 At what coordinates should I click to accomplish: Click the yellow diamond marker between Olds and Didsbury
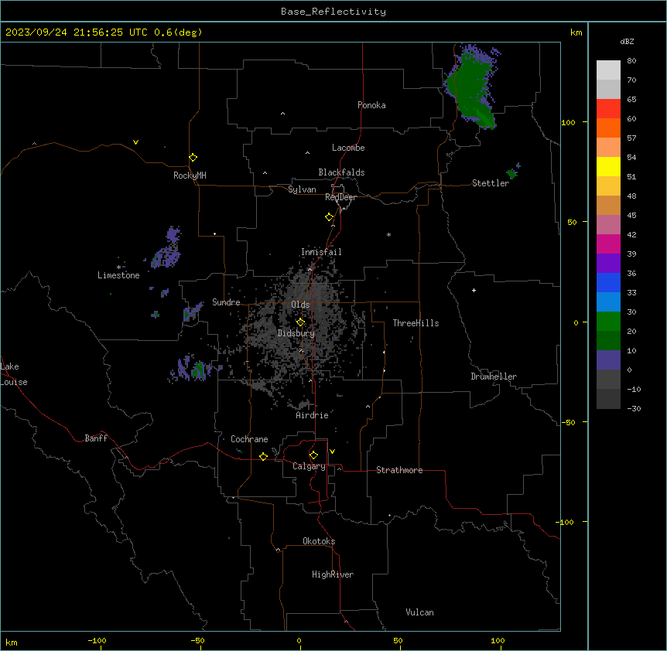click(x=300, y=322)
